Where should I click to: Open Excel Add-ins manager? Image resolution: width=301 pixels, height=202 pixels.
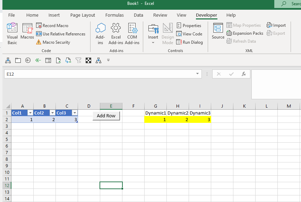[x=116, y=34]
